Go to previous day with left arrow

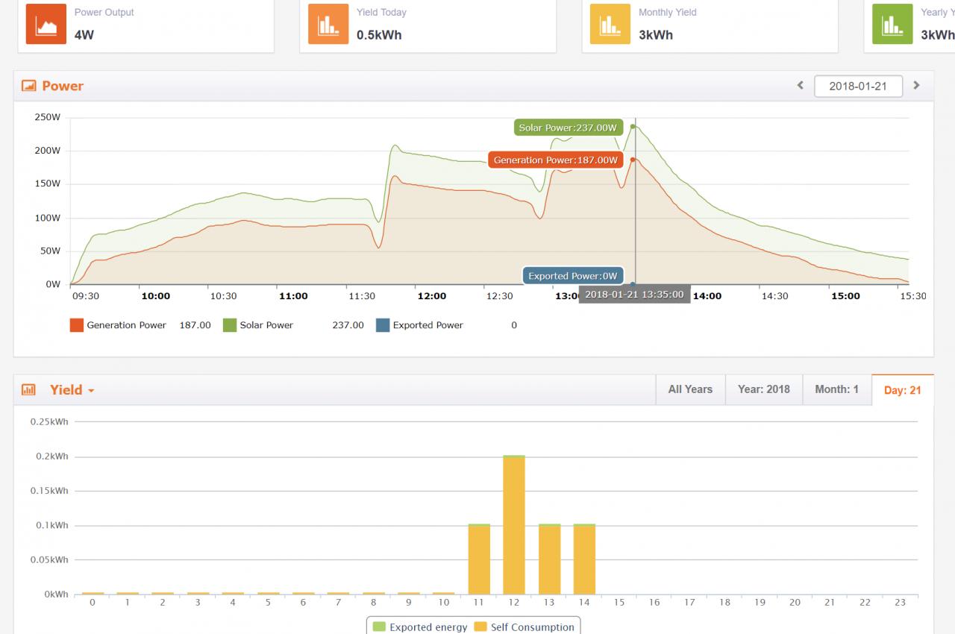pos(801,86)
